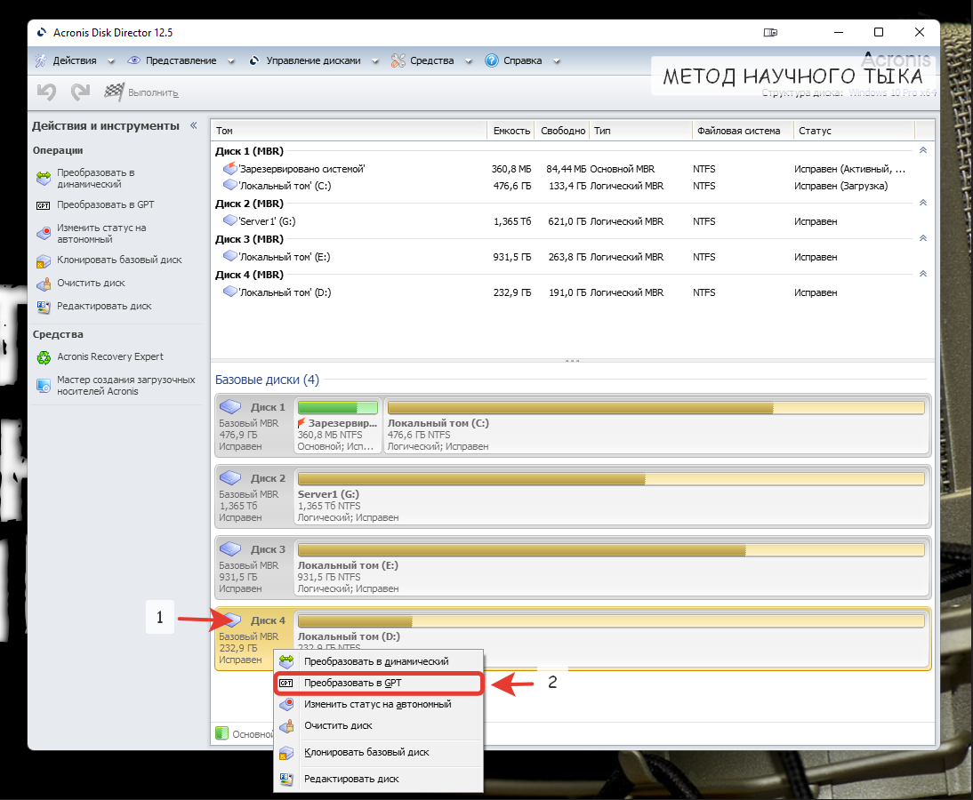Viewport: 973px width, 800px height.
Task: Click the checkered flag Выполнить icon
Action: (114, 92)
